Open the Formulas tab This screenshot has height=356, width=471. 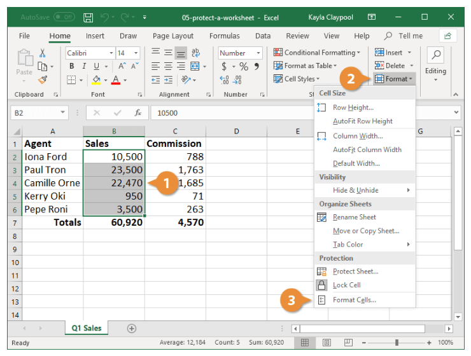(225, 36)
